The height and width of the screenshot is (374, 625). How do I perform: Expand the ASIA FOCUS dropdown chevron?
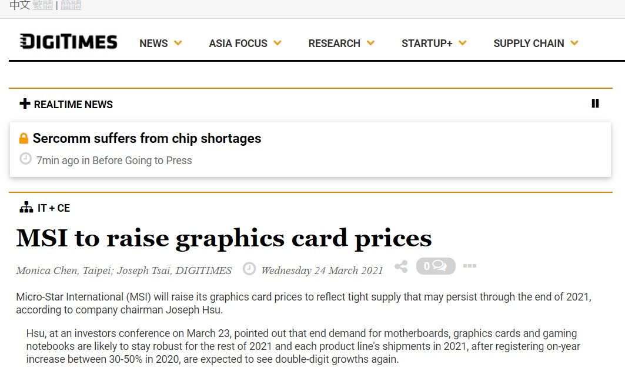tap(278, 43)
